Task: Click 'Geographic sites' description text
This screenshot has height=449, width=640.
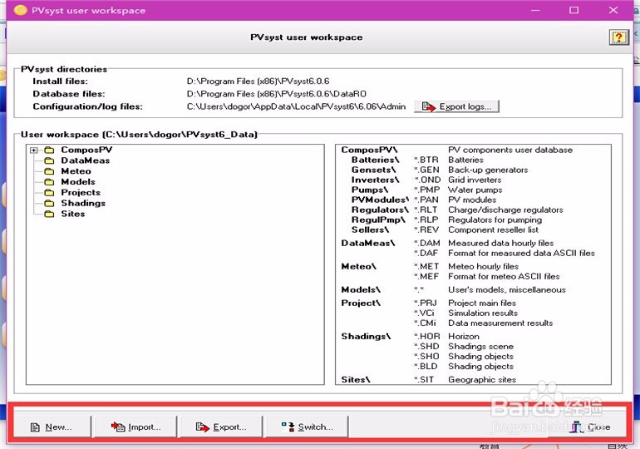Action: [x=482, y=380]
